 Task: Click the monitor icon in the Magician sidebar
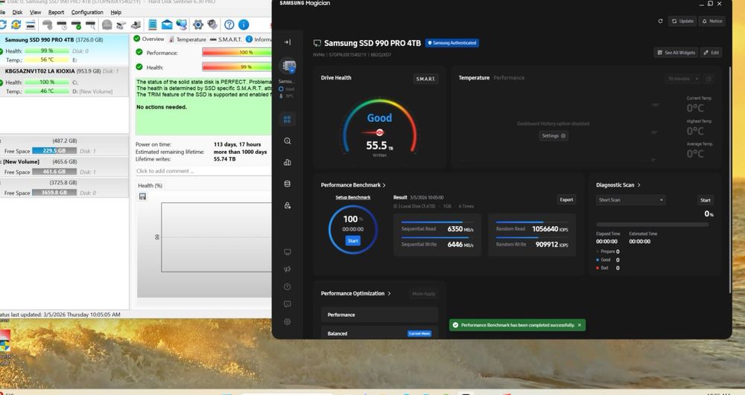pos(287,251)
